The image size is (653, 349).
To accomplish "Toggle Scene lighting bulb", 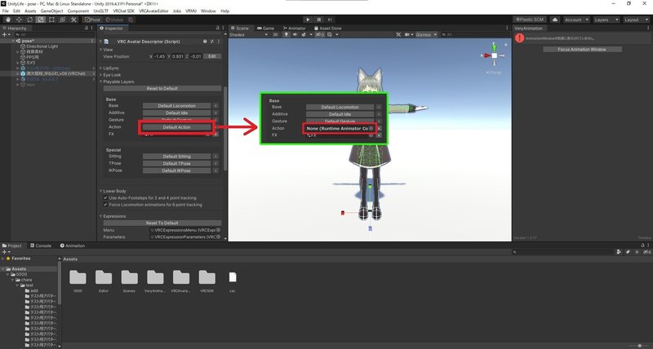I will coord(287,34).
